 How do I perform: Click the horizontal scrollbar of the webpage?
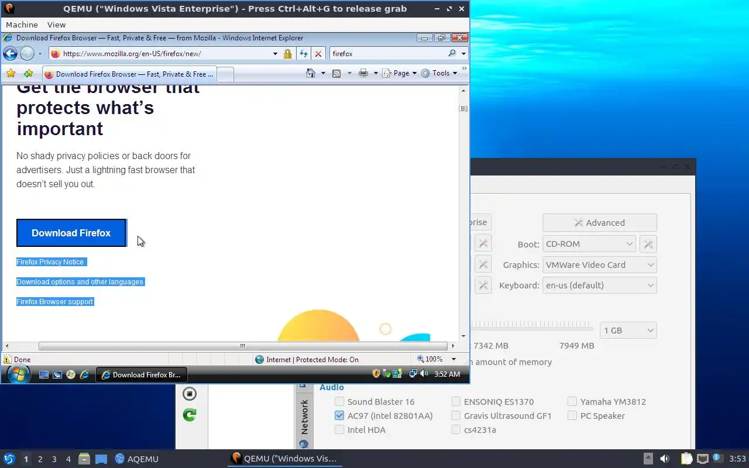click(x=242, y=346)
